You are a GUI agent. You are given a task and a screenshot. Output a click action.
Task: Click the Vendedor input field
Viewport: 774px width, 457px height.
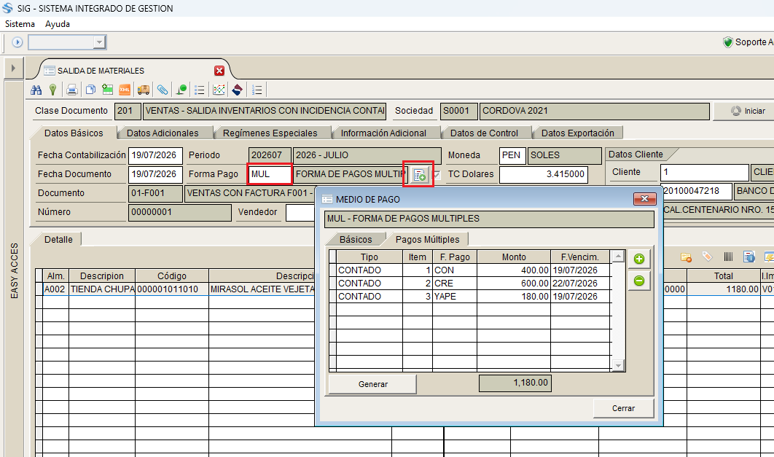click(x=300, y=212)
